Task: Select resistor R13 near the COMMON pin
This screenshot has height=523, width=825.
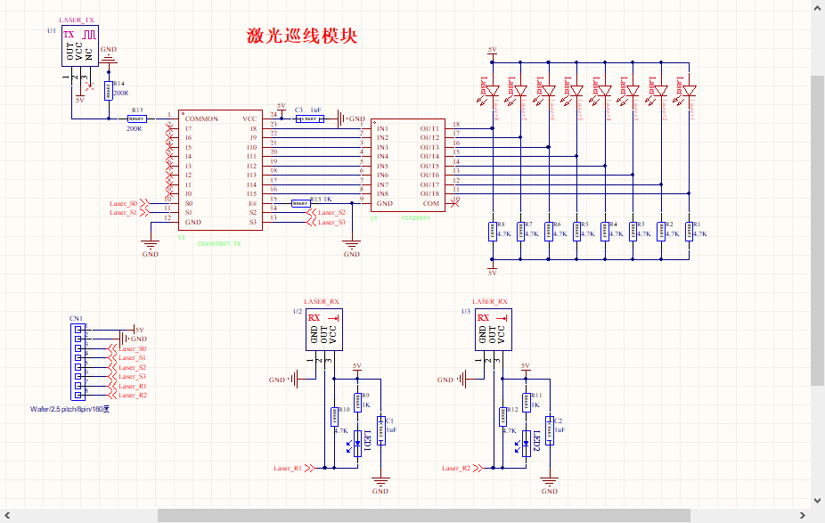Action: click(135, 119)
